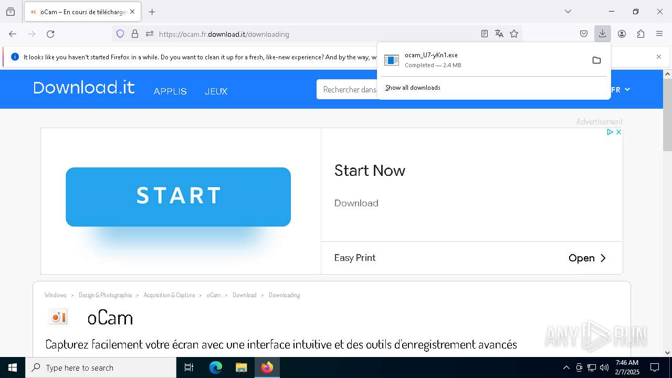Screen dimensions: 672x378
Task: Reload the current page
Action: [x=50, y=34]
